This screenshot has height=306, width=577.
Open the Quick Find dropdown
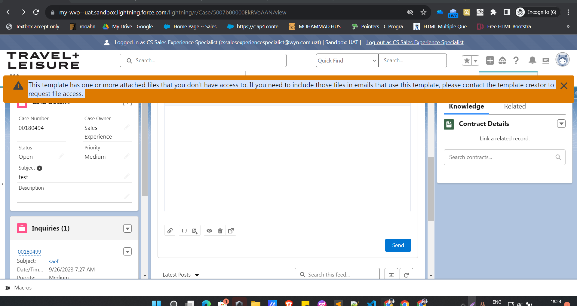[347, 60]
